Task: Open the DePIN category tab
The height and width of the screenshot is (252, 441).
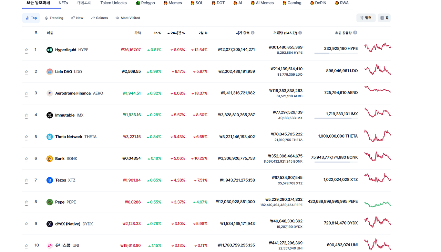Action: coord(318,3)
